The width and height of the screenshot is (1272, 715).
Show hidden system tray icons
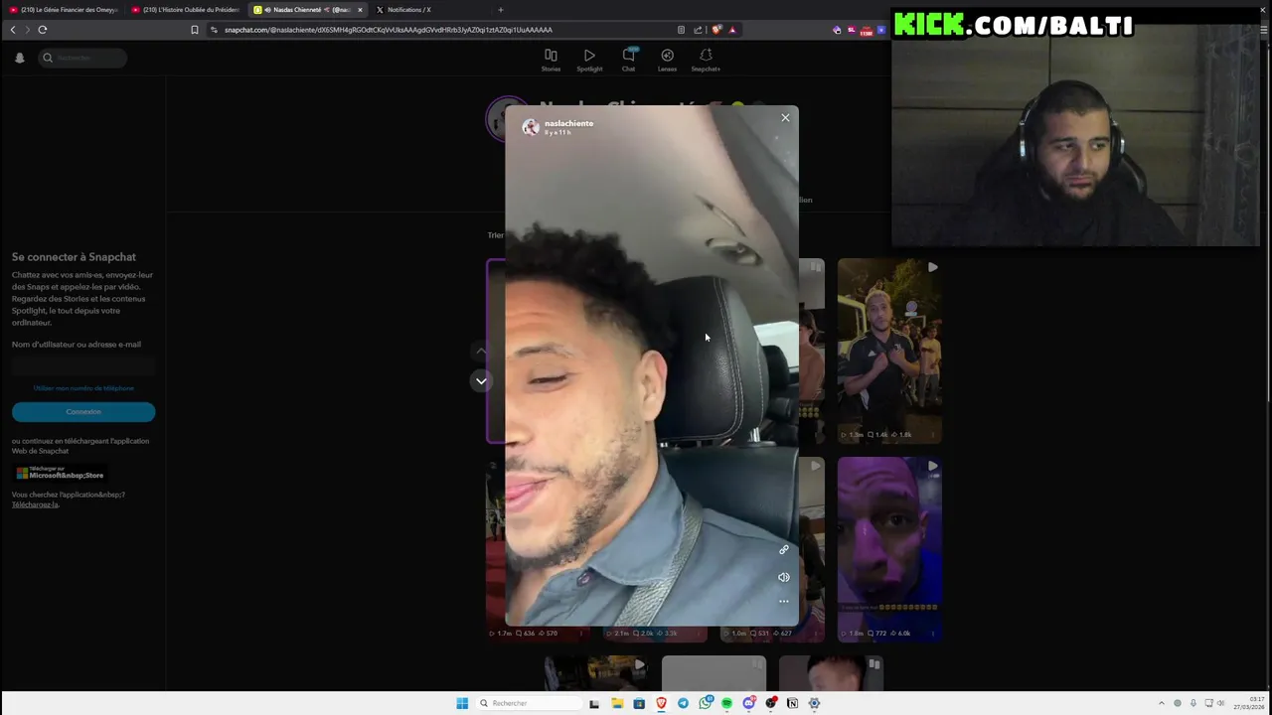[x=1162, y=703]
